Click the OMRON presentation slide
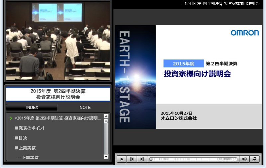 tap(188, 77)
